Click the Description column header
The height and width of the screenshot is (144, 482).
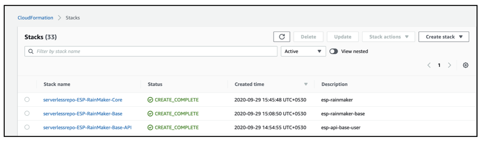click(x=334, y=84)
